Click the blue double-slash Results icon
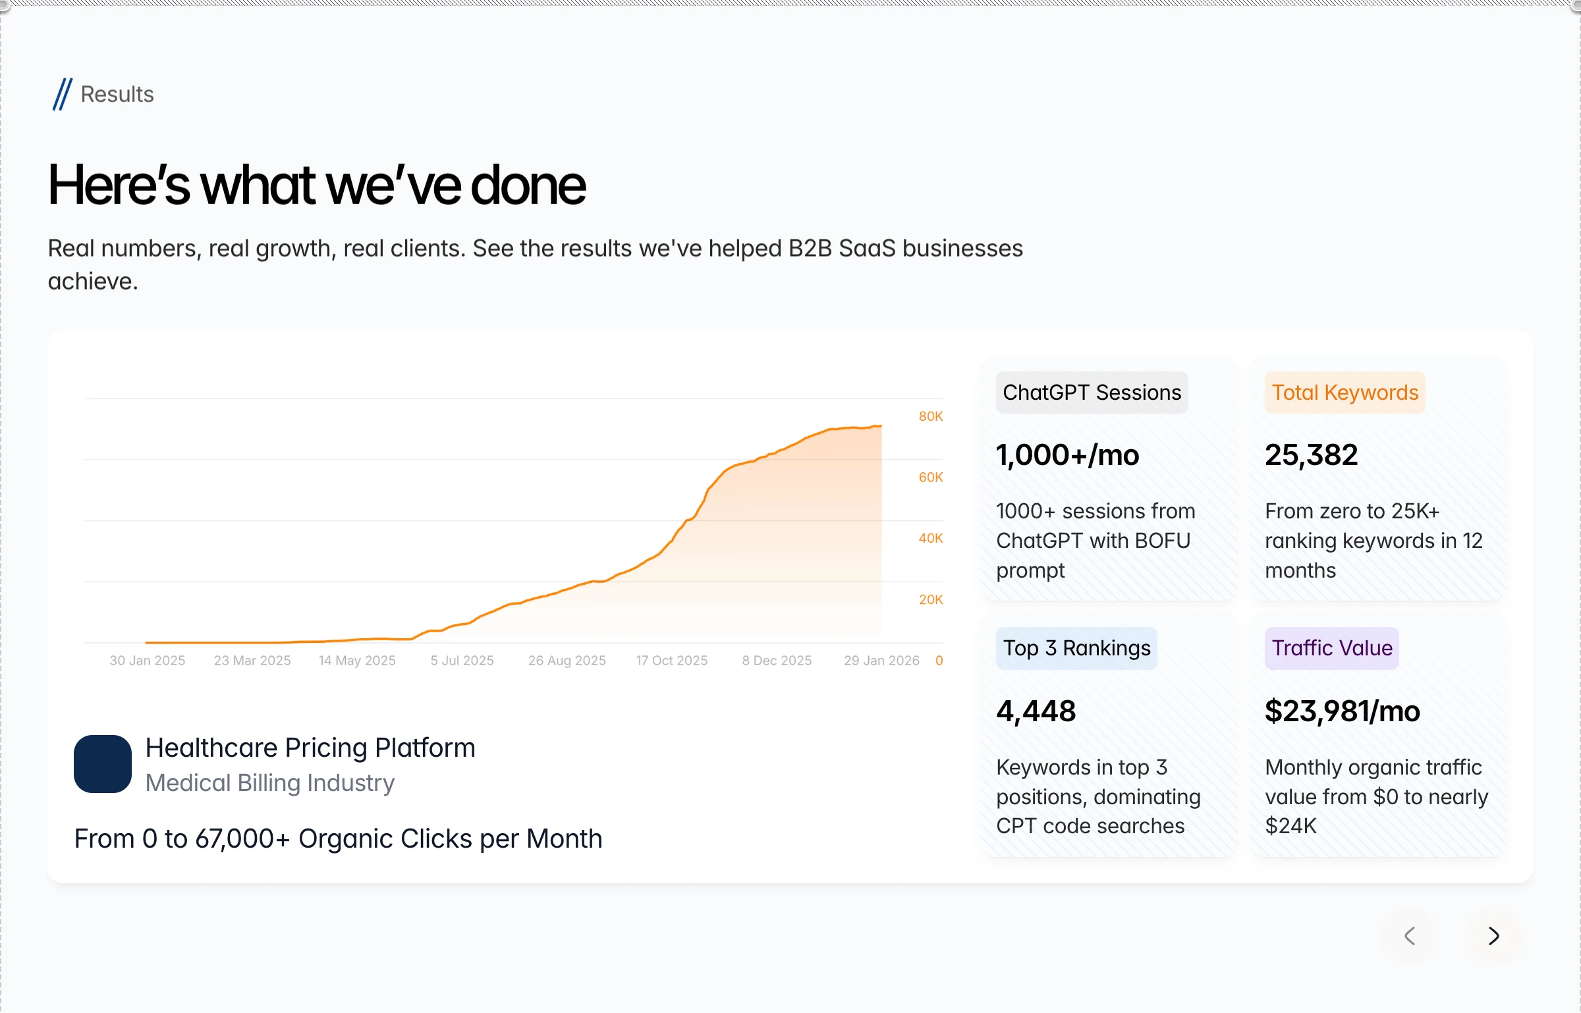This screenshot has width=1581, height=1013. (x=62, y=94)
